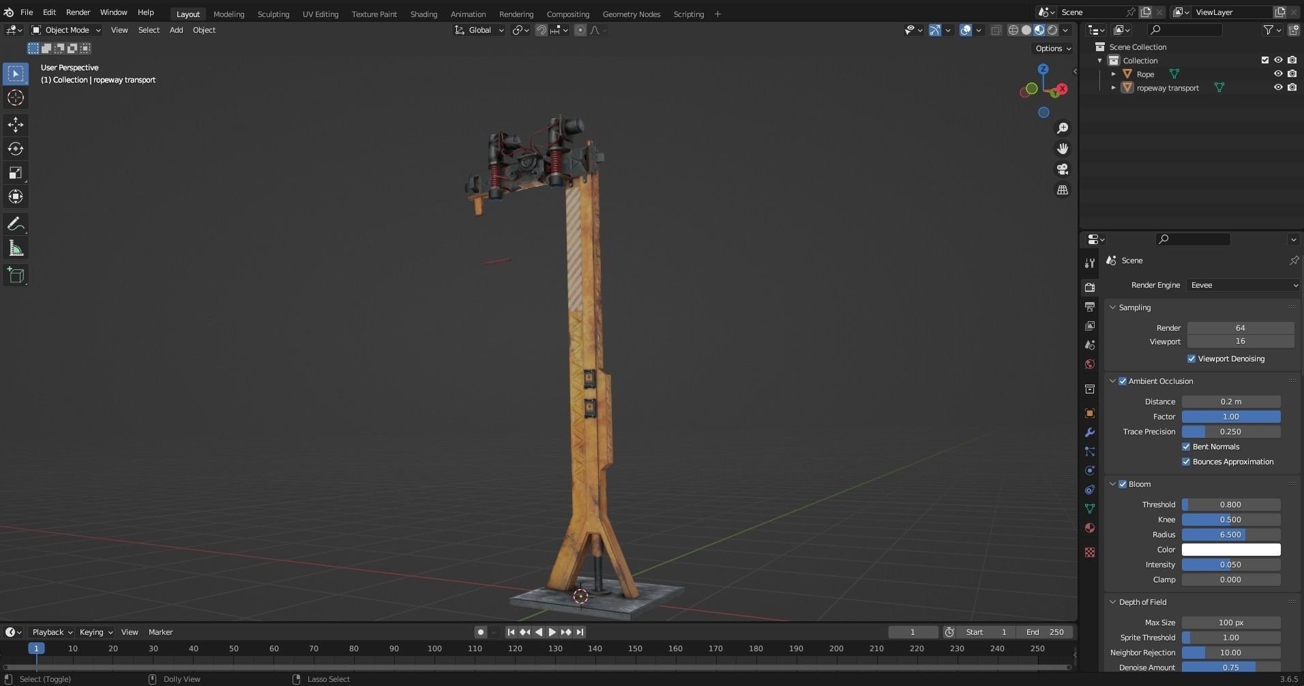Hide Rope object in viewport

(1278, 74)
